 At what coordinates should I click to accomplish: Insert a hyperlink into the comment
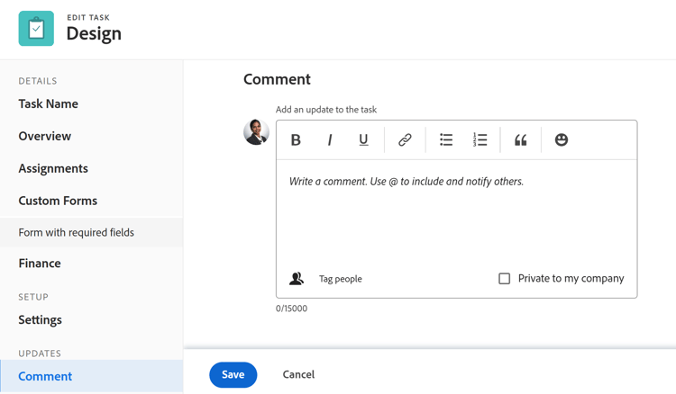405,140
